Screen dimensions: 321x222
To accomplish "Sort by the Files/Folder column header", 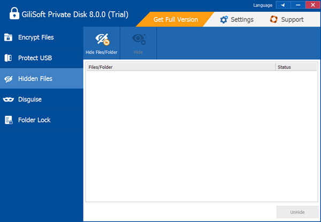I will (181, 67).
